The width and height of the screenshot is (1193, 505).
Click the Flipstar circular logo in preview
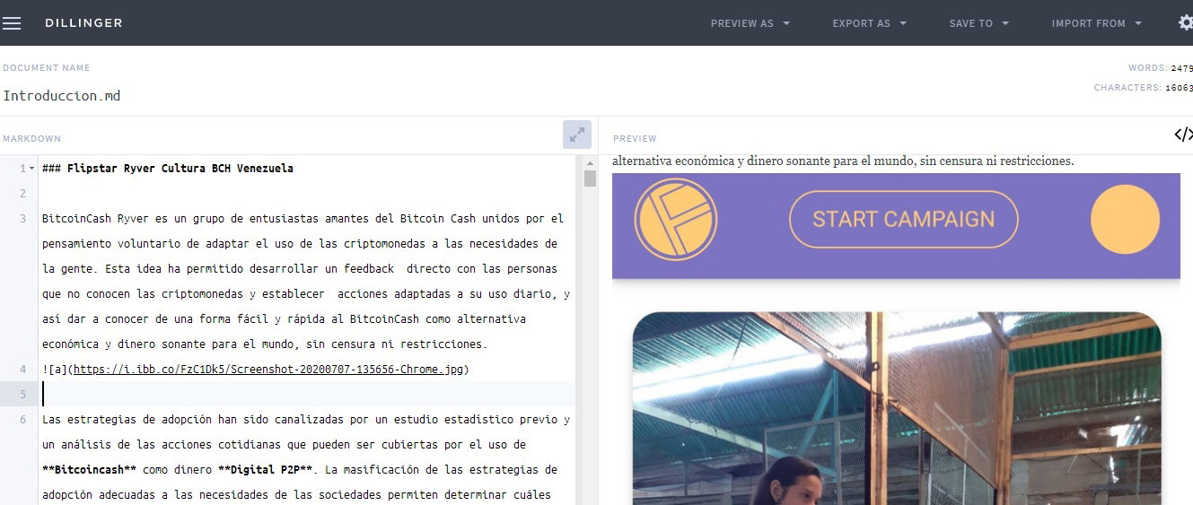675,220
